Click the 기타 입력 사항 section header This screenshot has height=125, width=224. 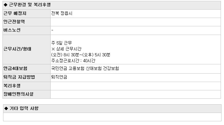[112, 109]
